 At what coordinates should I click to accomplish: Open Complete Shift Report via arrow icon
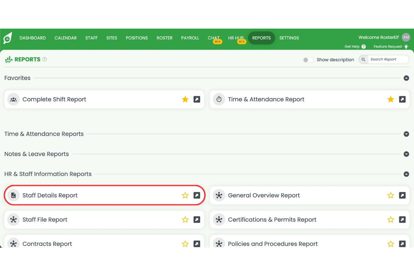(x=197, y=99)
